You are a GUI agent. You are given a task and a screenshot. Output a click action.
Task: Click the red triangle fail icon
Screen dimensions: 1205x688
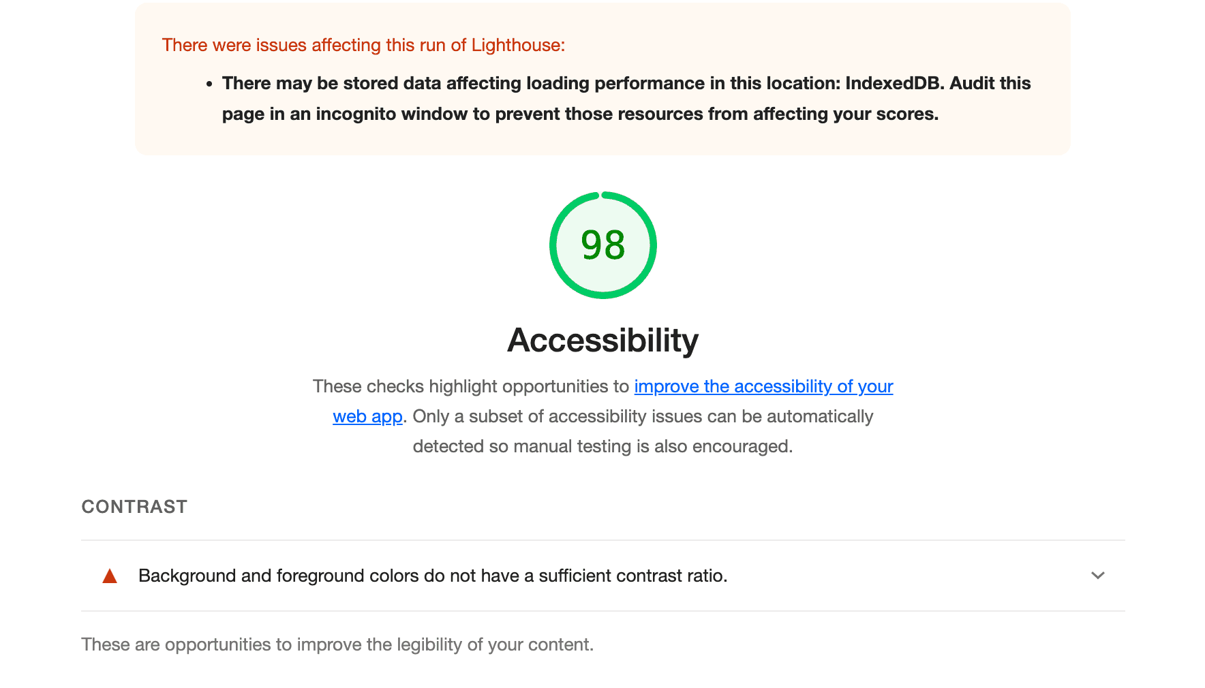110,576
